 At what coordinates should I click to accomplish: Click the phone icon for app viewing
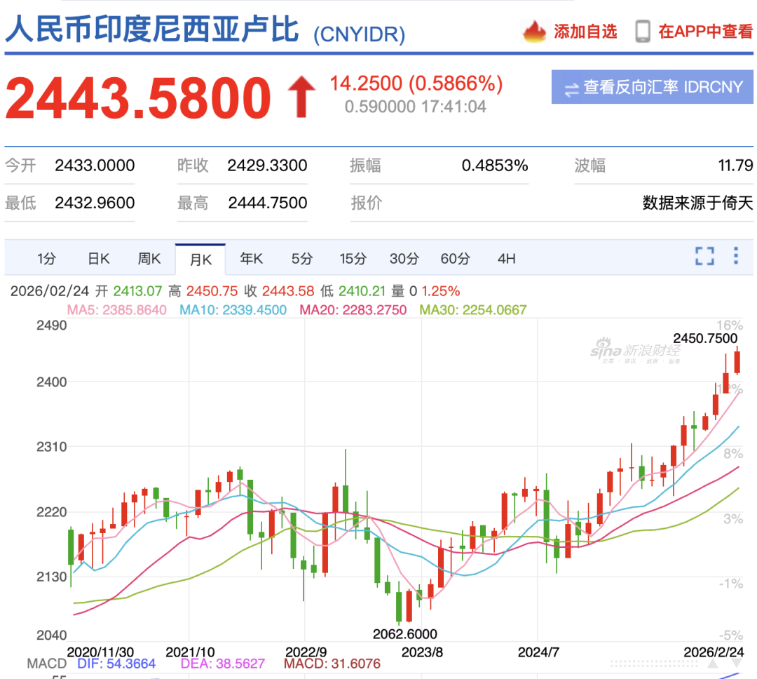643,32
